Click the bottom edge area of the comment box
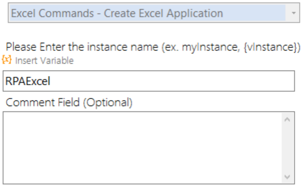The image size is (303, 188). tap(142, 180)
